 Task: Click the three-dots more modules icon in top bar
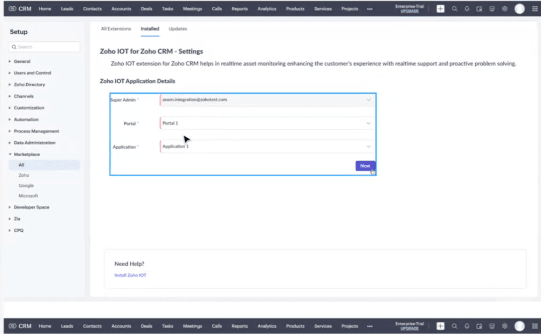tap(370, 9)
